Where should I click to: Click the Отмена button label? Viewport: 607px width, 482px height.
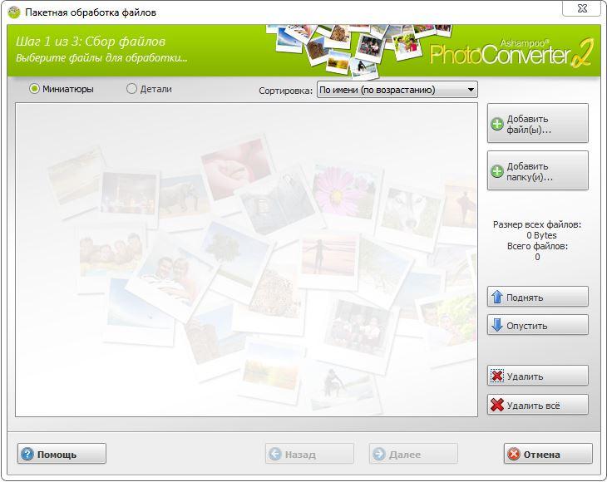tap(541, 455)
